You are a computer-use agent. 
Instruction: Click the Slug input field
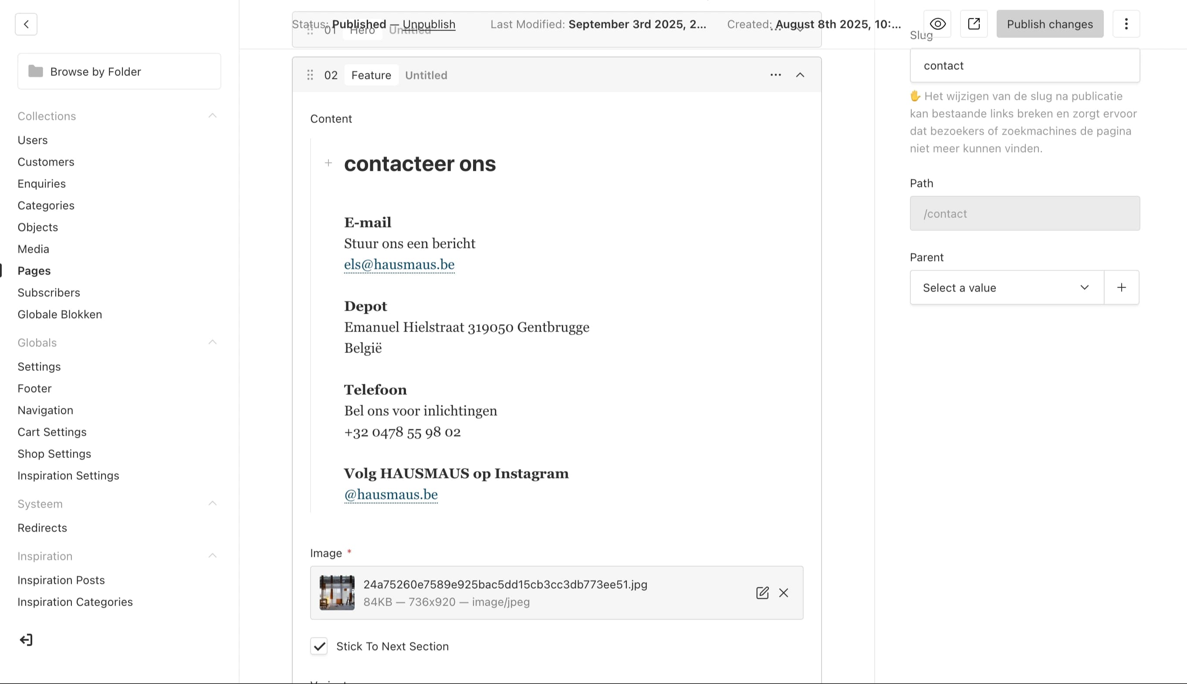coord(1024,66)
